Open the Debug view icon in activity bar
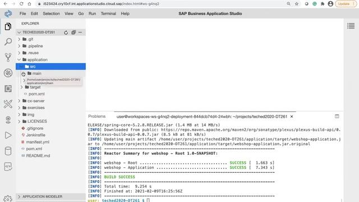 pyautogui.click(x=8, y=73)
